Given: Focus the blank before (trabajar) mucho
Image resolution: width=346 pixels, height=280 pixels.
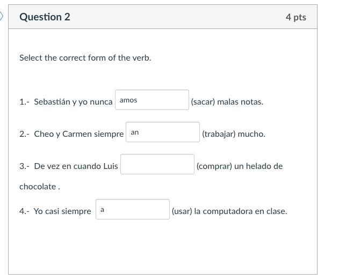Looking at the screenshot, I should point(163,132).
